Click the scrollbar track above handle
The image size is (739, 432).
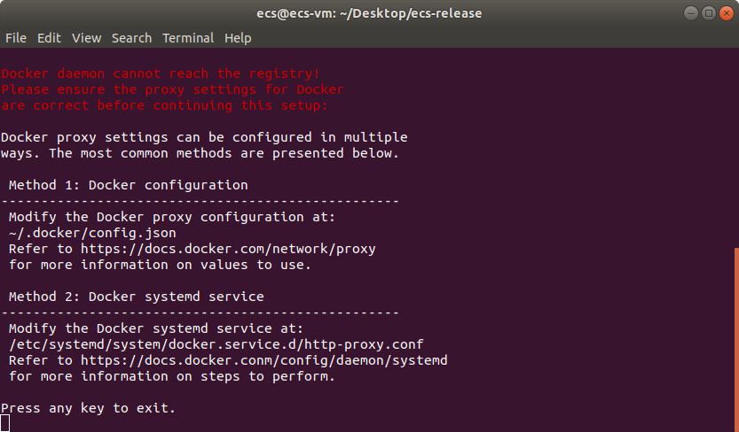point(736,147)
